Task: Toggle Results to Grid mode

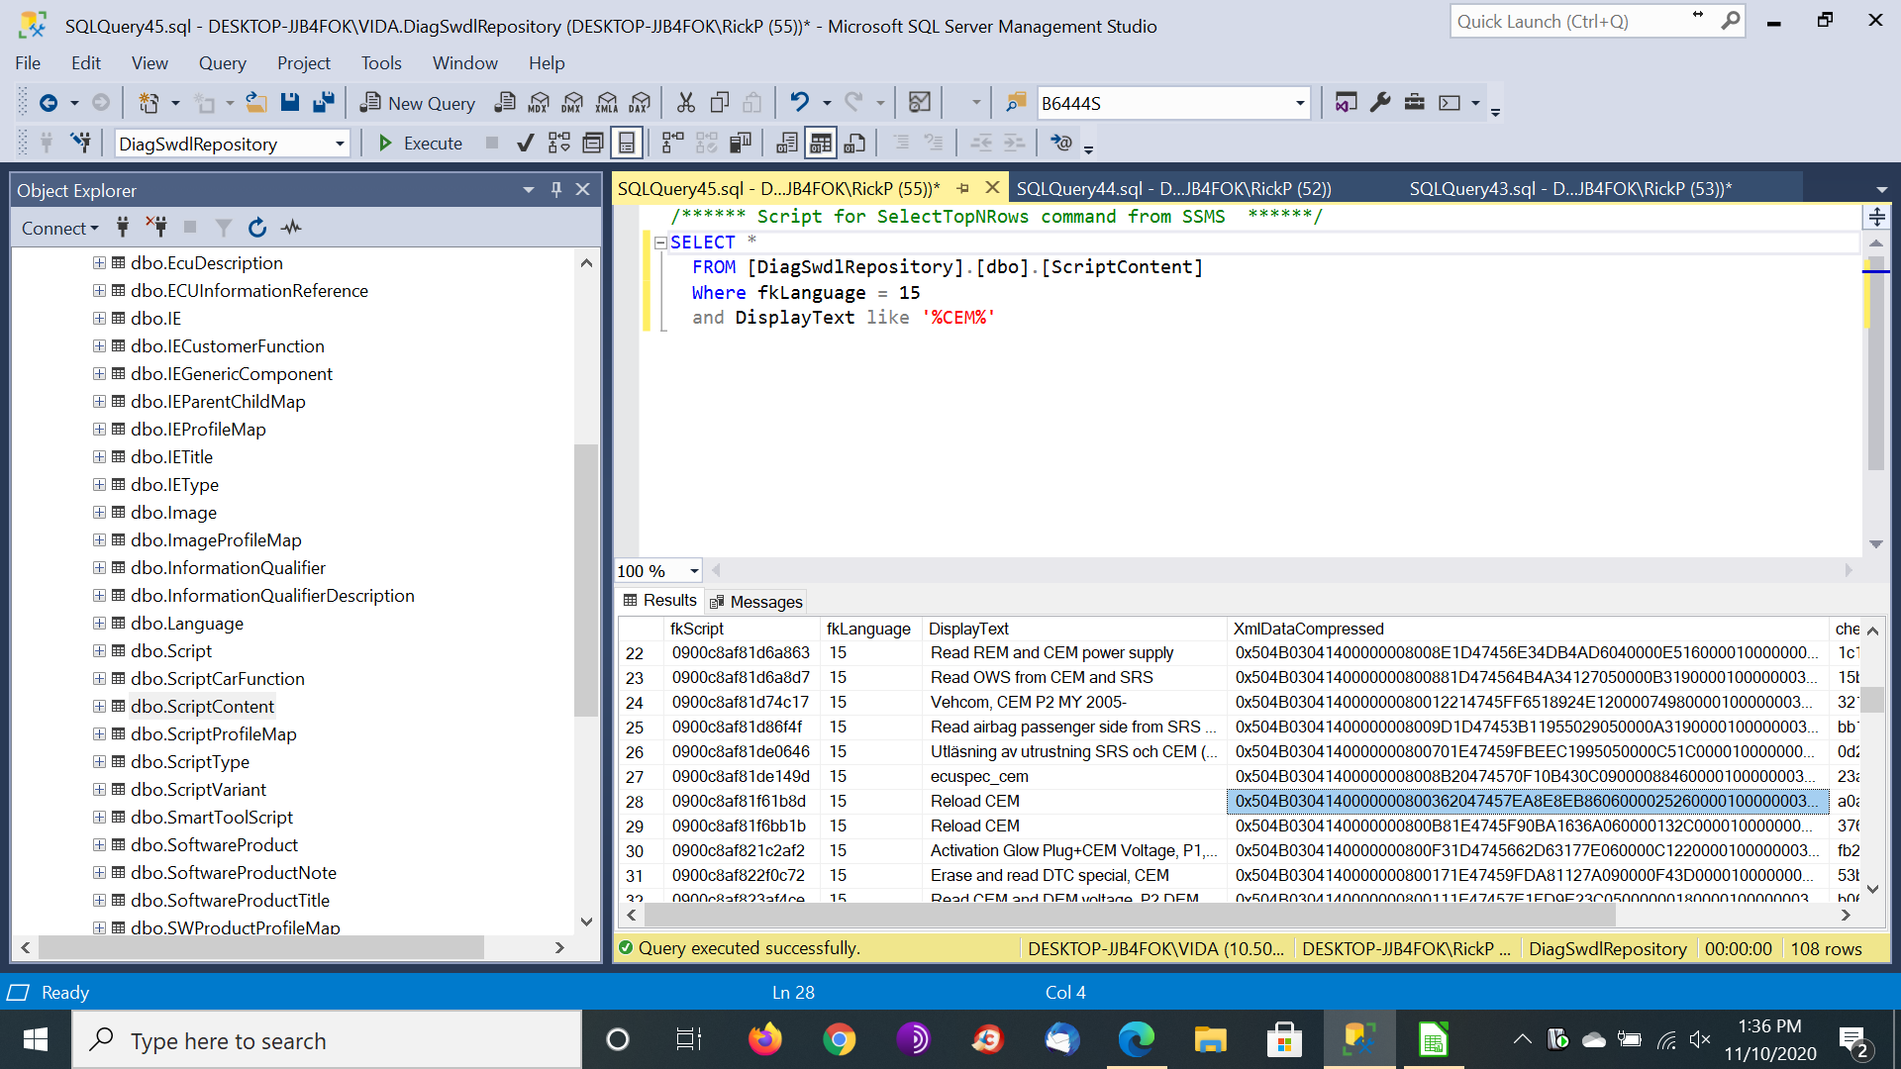Action: 820,144
